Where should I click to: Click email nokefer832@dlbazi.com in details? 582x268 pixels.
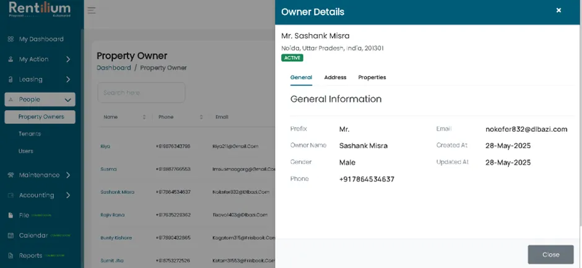pyautogui.click(x=526, y=129)
